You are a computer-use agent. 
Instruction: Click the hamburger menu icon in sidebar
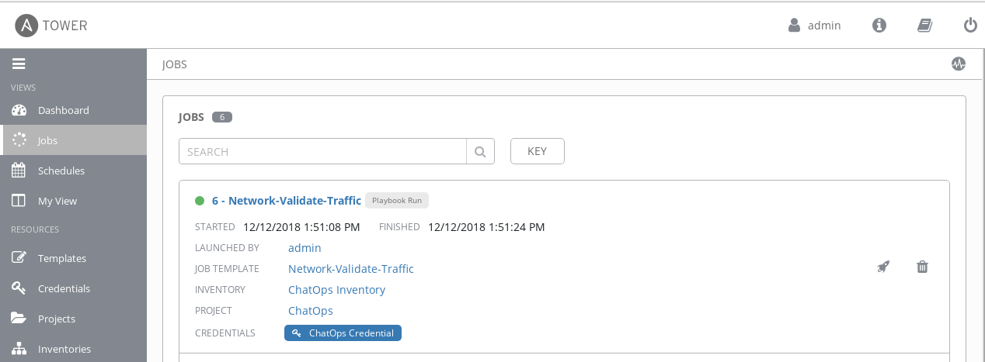coord(19,64)
